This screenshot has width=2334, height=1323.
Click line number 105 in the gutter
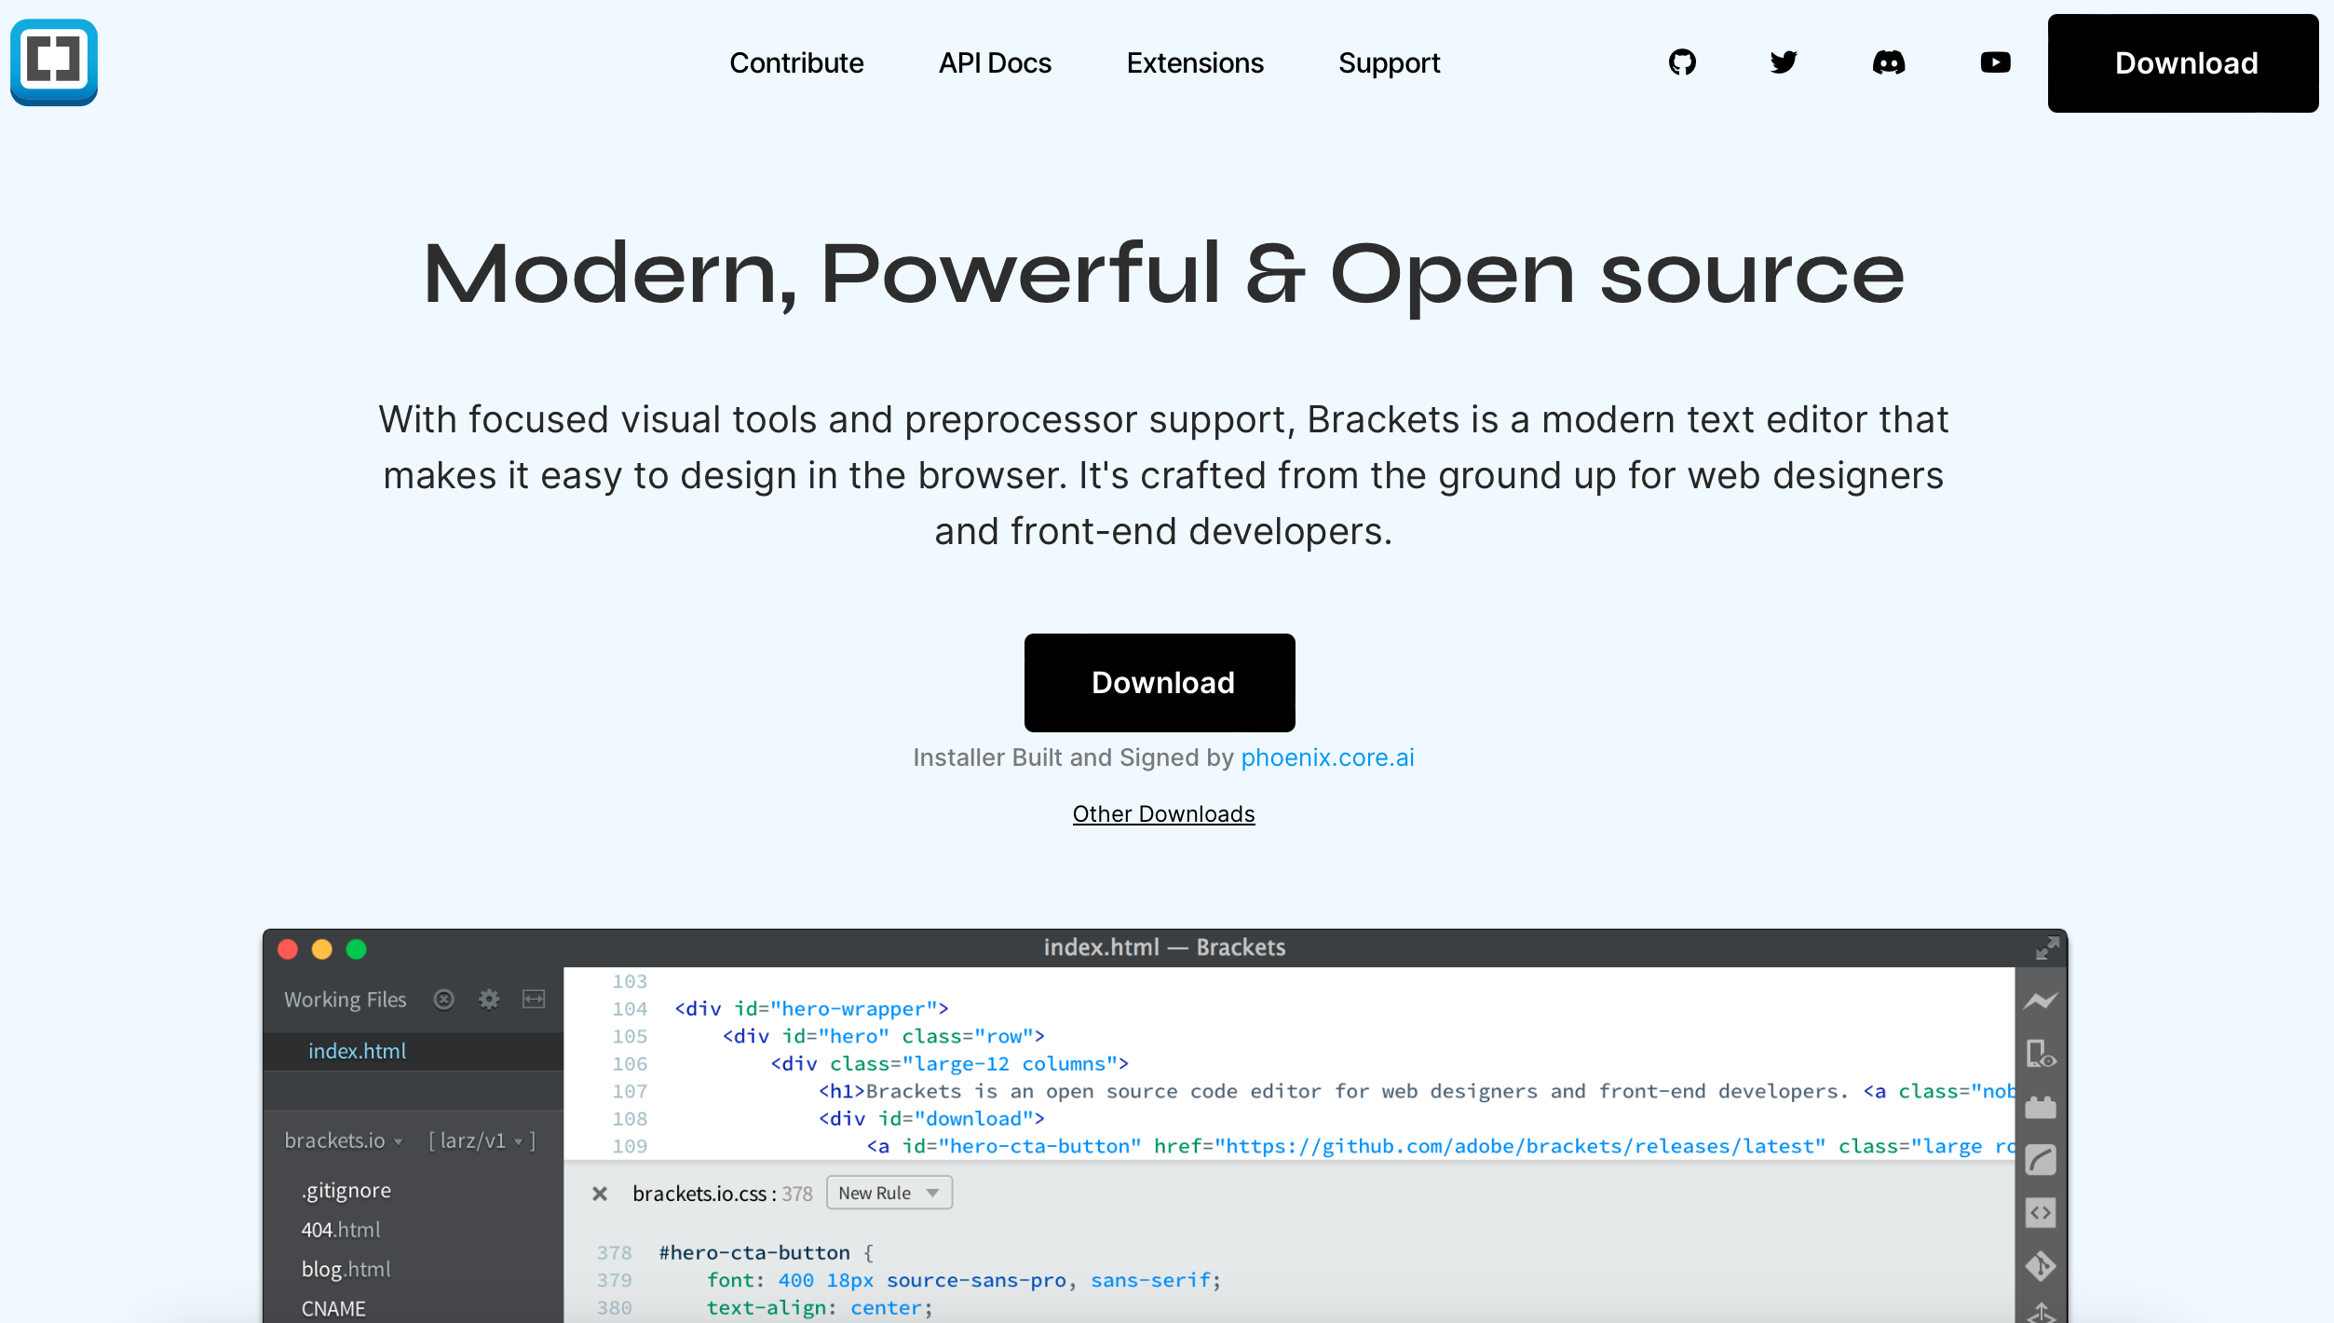coord(630,1036)
